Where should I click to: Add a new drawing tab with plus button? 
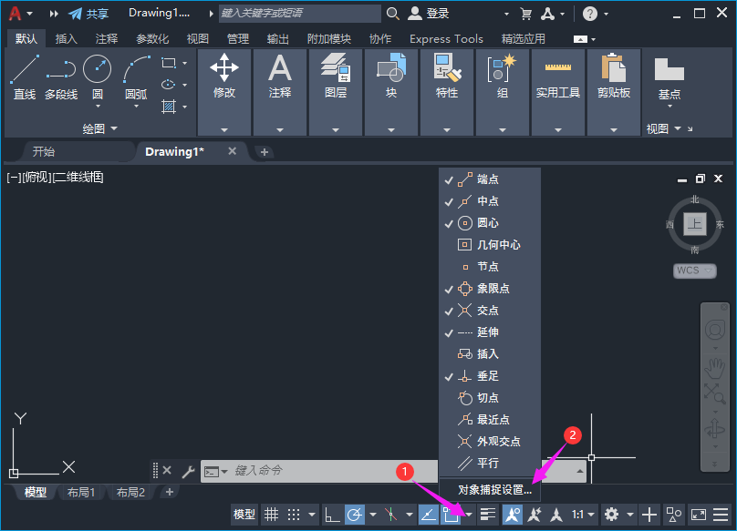click(x=265, y=152)
